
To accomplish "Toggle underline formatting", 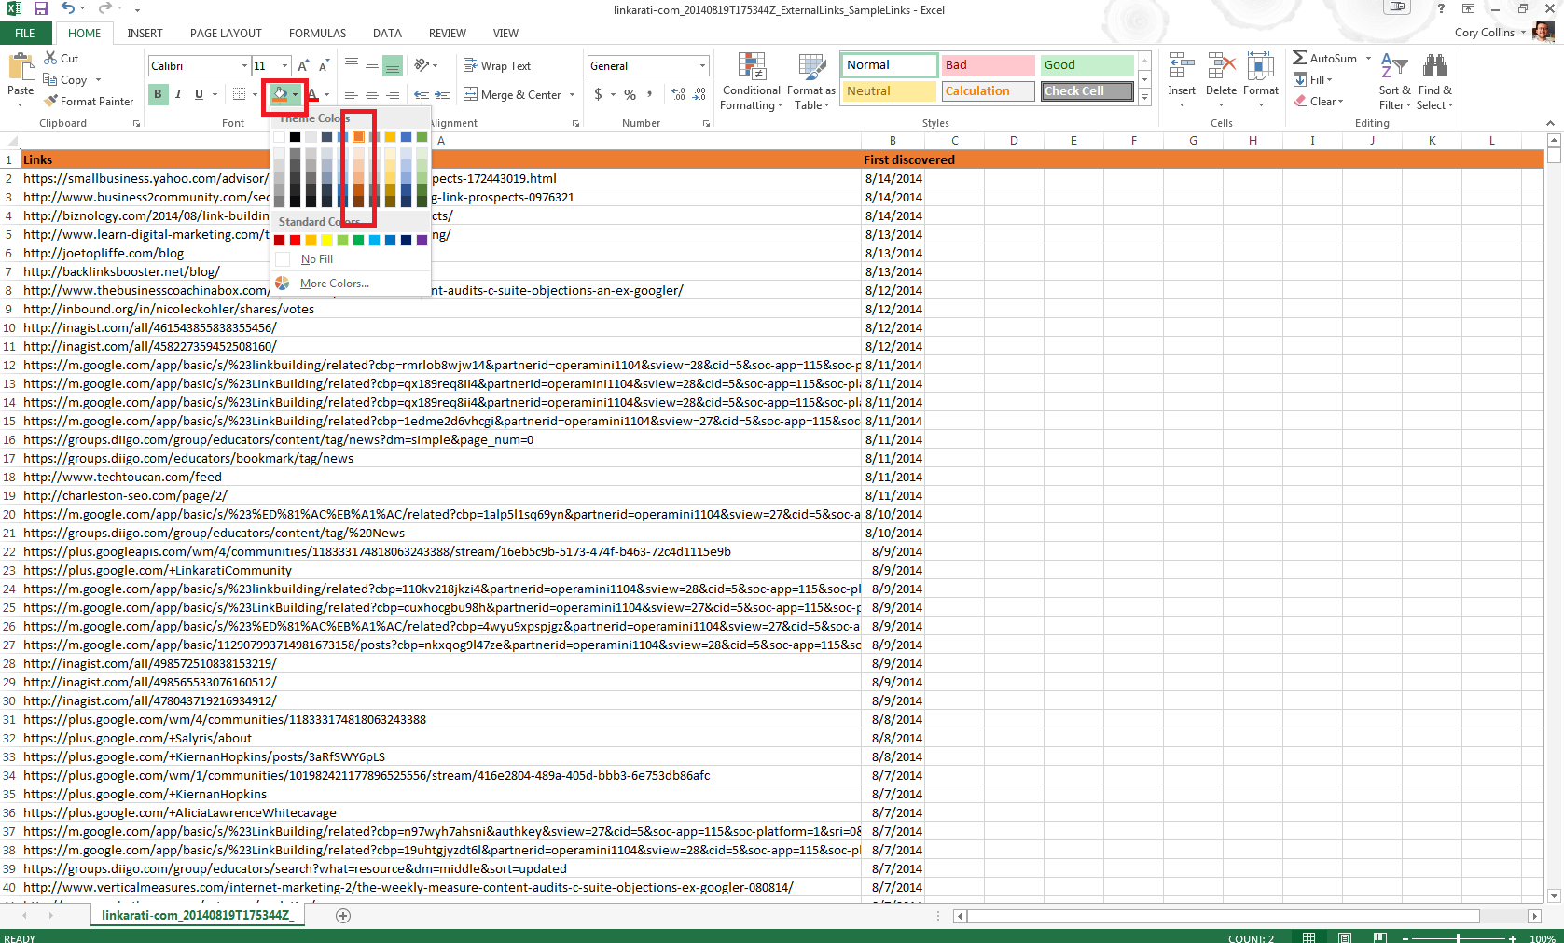I will 198,94.
